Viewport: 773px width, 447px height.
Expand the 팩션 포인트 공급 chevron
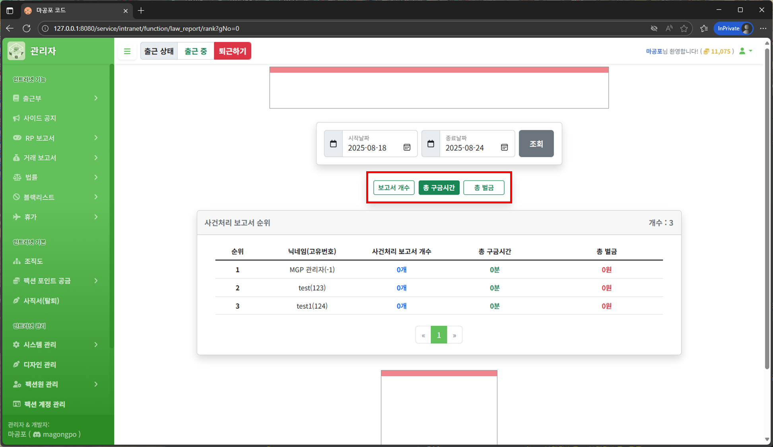(x=96, y=281)
